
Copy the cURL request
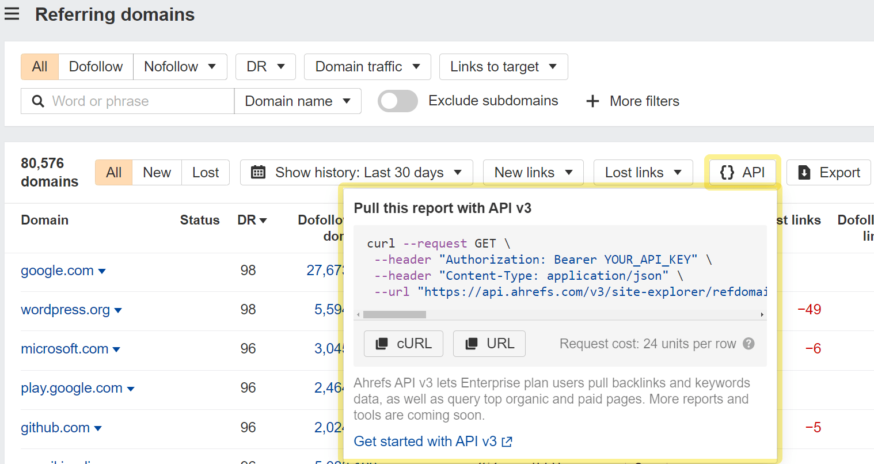[404, 344]
